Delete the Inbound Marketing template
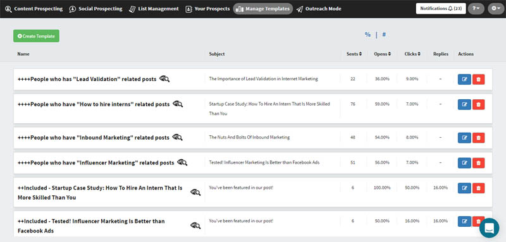Image resolution: width=506 pixels, height=242 pixels. coord(479,138)
